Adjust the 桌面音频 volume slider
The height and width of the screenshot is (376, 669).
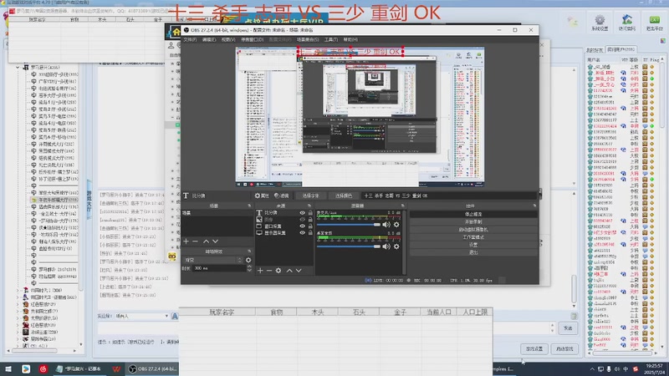tap(349, 246)
